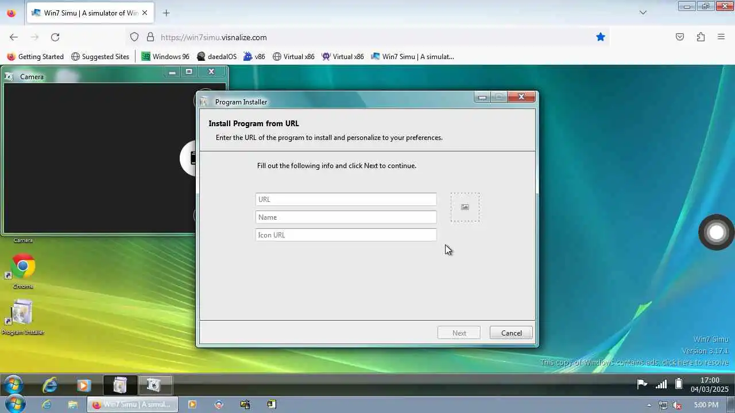
Task: Launch Internet Explorer from the simulator taskbar
Action: click(50, 385)
